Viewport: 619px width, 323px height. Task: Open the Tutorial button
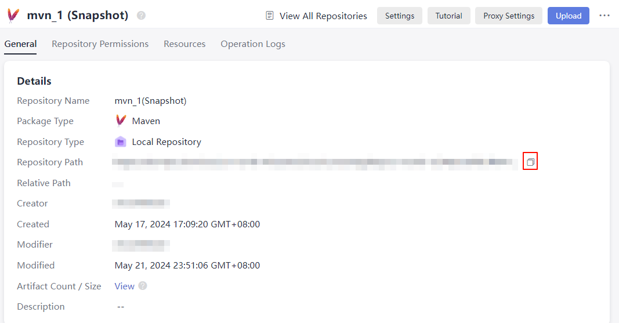click(449, 16)
